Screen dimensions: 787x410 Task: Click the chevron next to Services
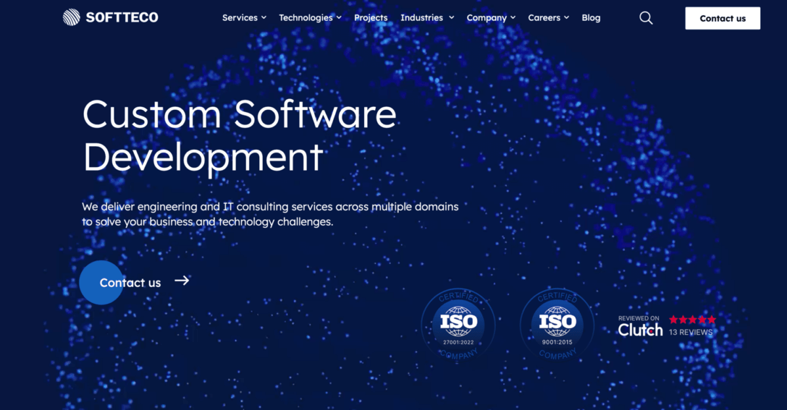pyautogui.click(x=262, y=18)
